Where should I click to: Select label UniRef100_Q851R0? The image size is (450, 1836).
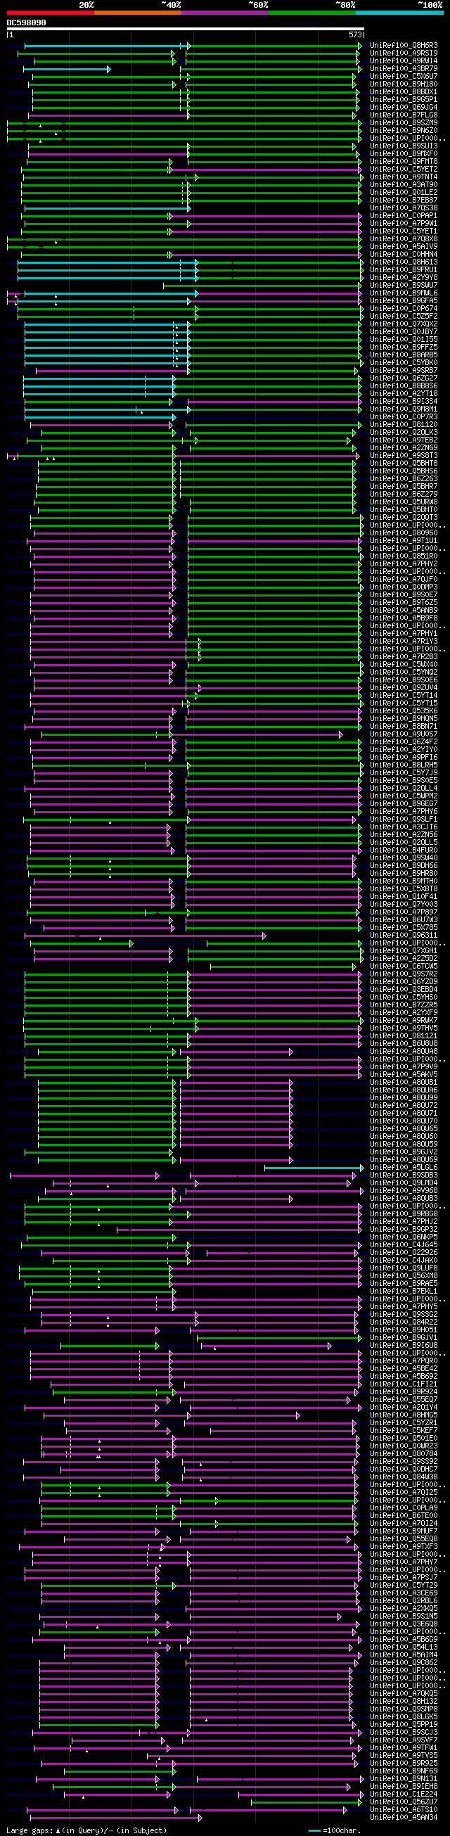(404, 556)
